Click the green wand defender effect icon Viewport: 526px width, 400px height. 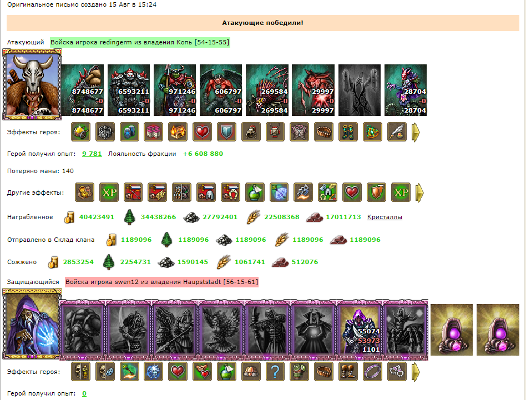[129, 372]
